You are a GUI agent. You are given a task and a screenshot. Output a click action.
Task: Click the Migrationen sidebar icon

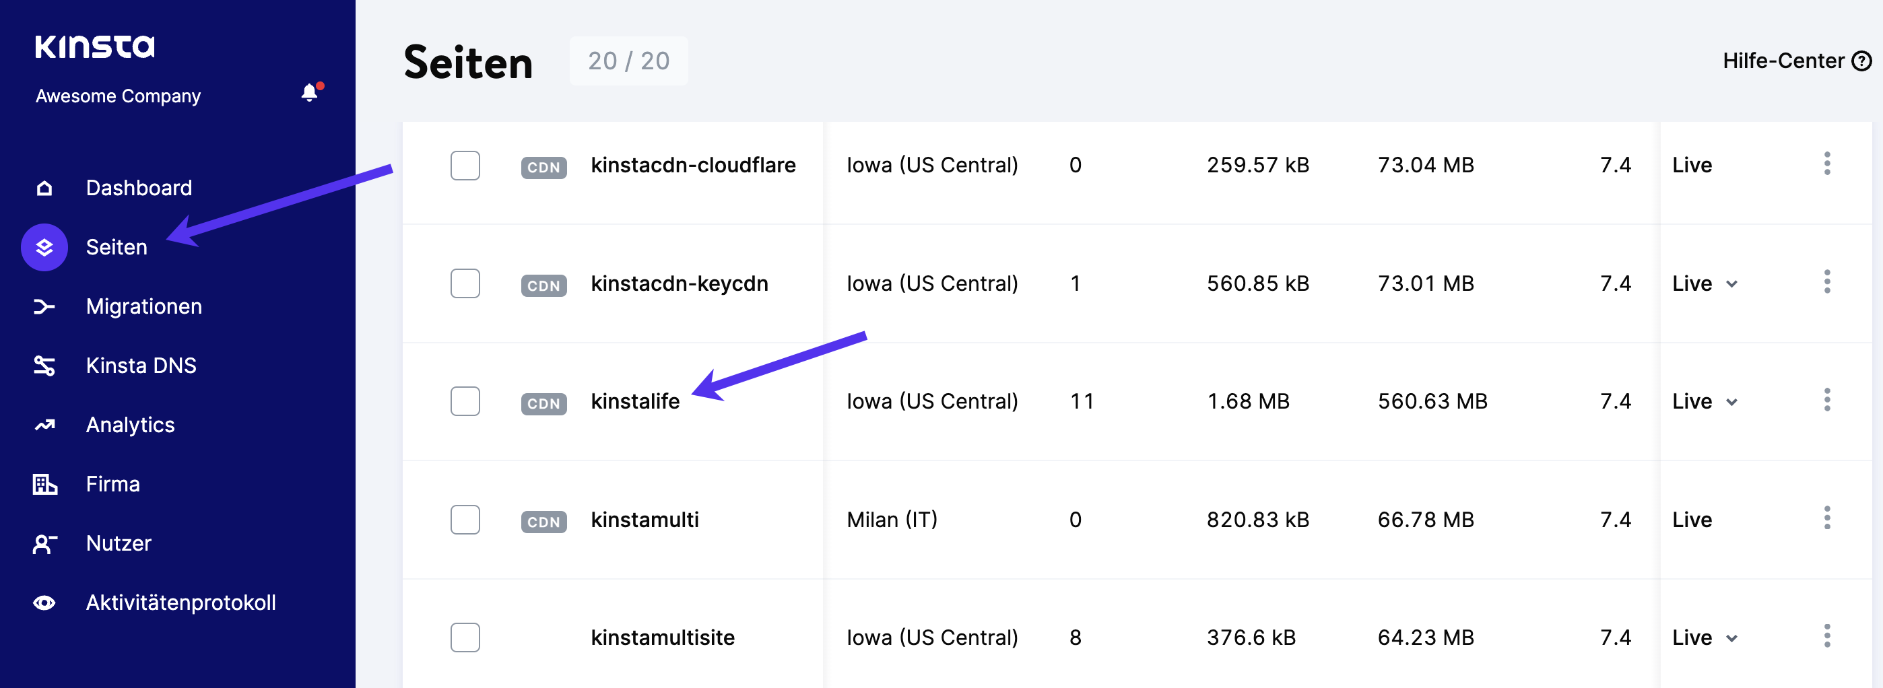[44, 306]
